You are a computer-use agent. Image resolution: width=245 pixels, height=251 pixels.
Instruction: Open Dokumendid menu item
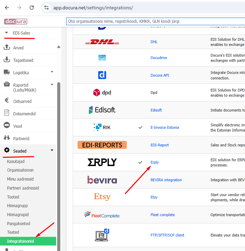[24, 114]
